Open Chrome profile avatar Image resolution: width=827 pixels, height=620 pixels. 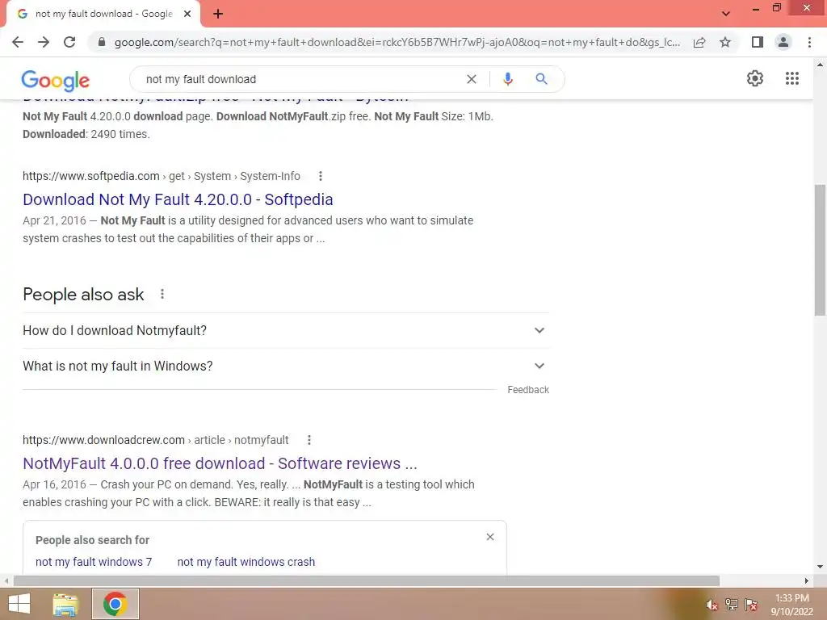pyautogui.click(x=783, y=42)
